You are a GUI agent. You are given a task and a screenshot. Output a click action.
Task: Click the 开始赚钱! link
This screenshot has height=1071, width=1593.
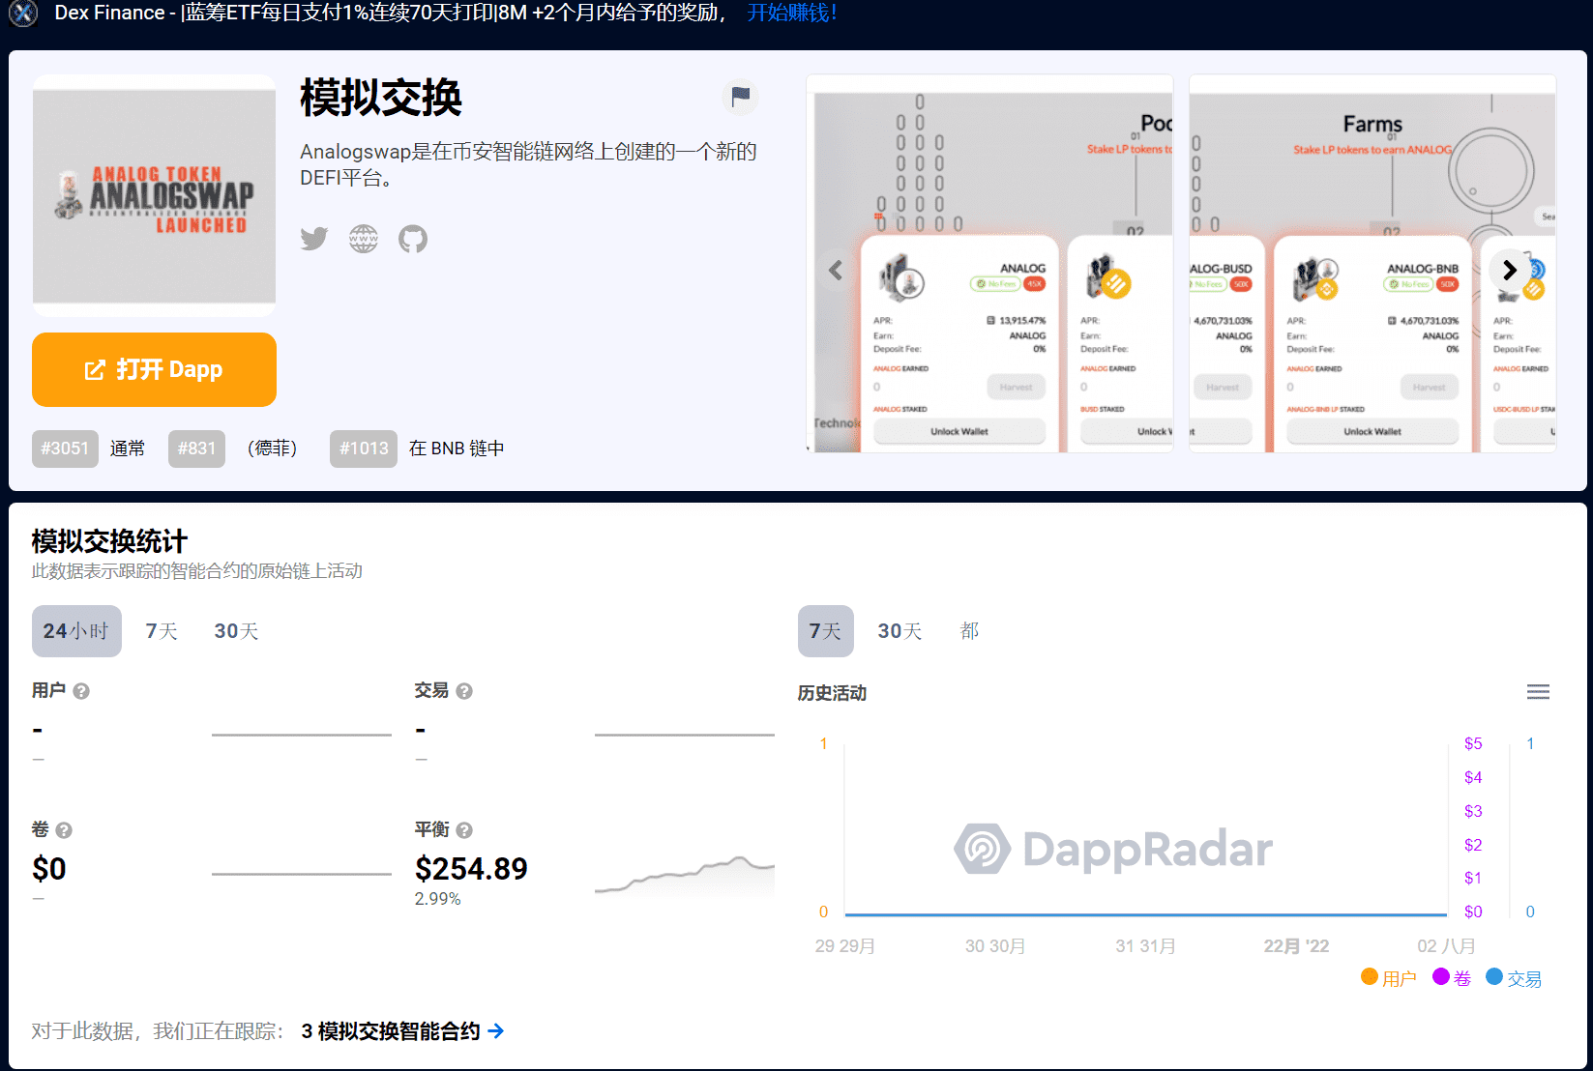[792, 13]
